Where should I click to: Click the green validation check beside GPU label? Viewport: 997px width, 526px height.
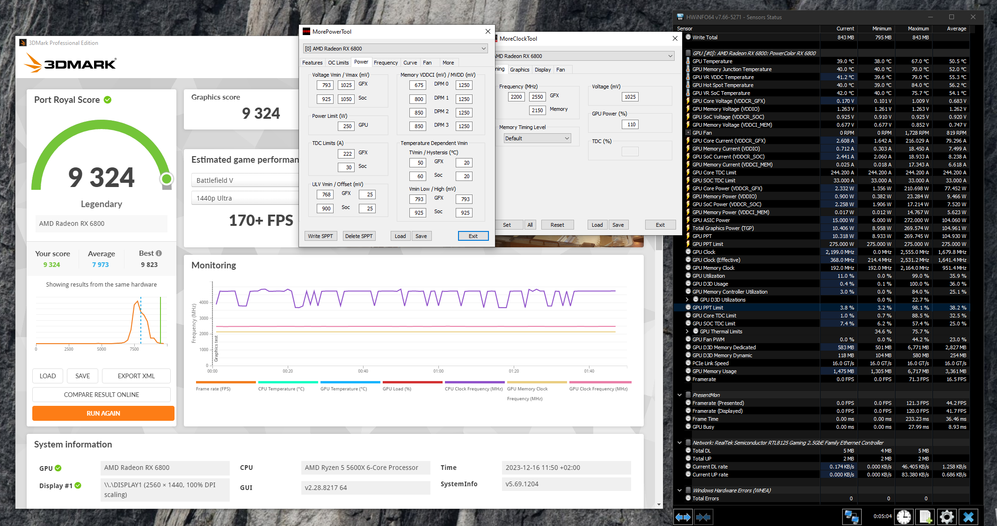click(x=58, y=468)
